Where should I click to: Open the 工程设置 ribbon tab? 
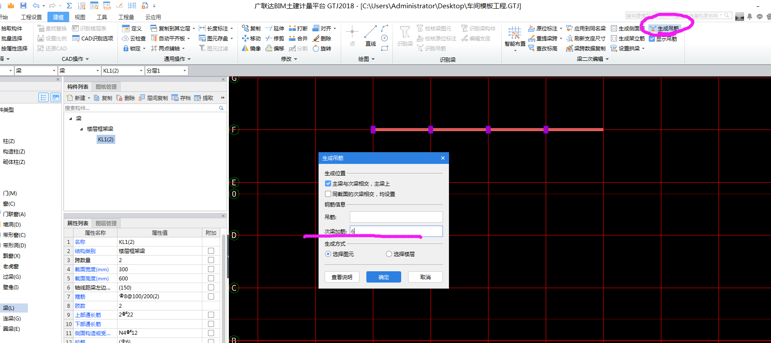pos(31,17)
